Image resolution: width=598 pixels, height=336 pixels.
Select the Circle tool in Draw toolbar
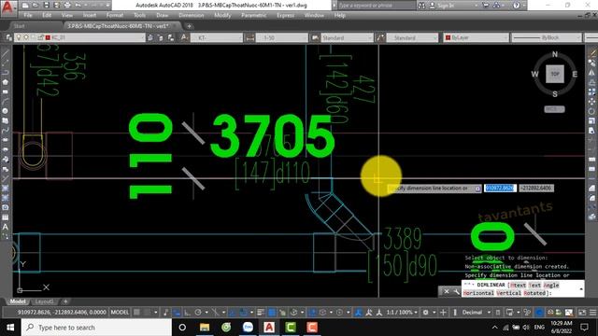[x=5, y=111]
